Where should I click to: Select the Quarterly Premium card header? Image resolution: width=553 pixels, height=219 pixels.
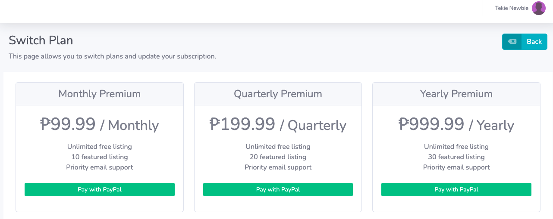pyautogui.click(x=278, y=94)
